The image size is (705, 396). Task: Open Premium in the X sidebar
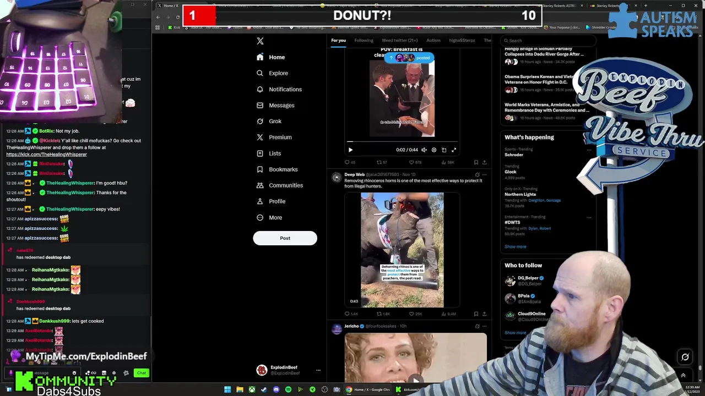(x=274, y=137)
